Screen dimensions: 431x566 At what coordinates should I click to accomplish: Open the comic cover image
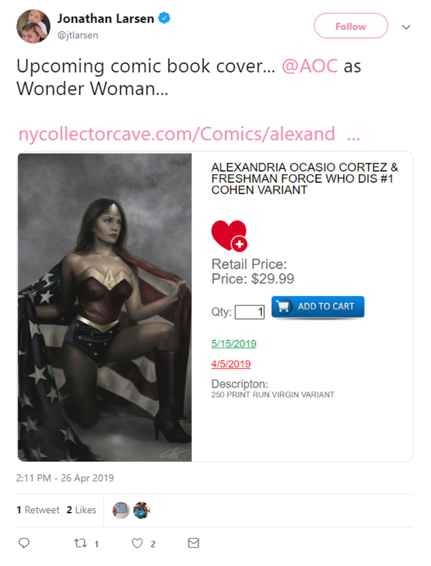tap(105, 307)
